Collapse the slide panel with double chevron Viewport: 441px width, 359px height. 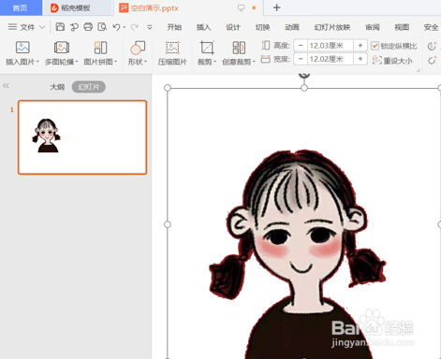[x=6, y=85]
